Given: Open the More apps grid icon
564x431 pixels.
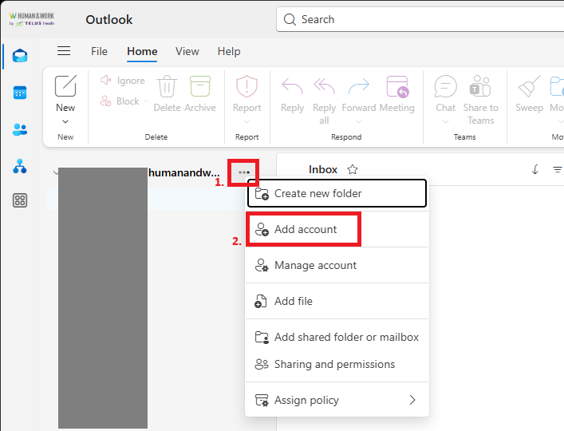Looking at the screenshot, I should [20, 200].
